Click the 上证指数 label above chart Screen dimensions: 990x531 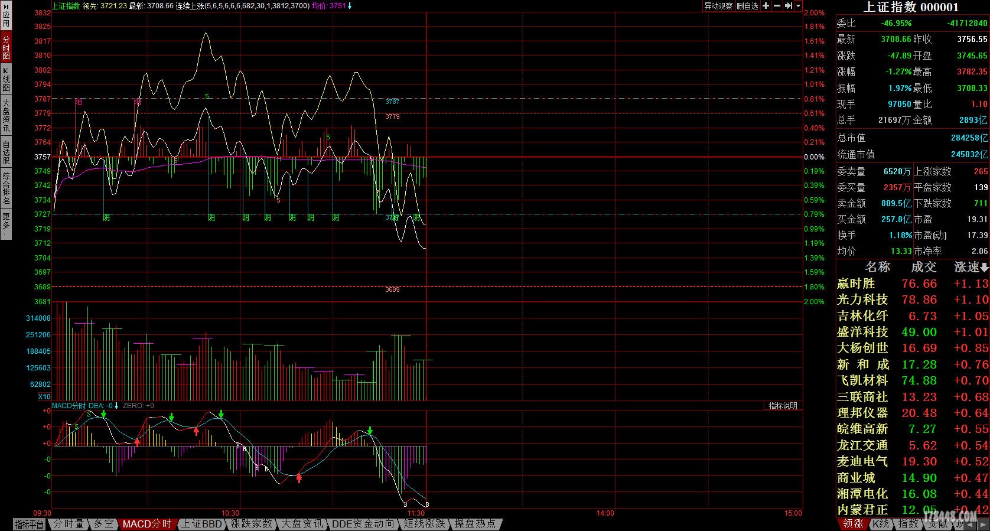click(x=66, y=6)
